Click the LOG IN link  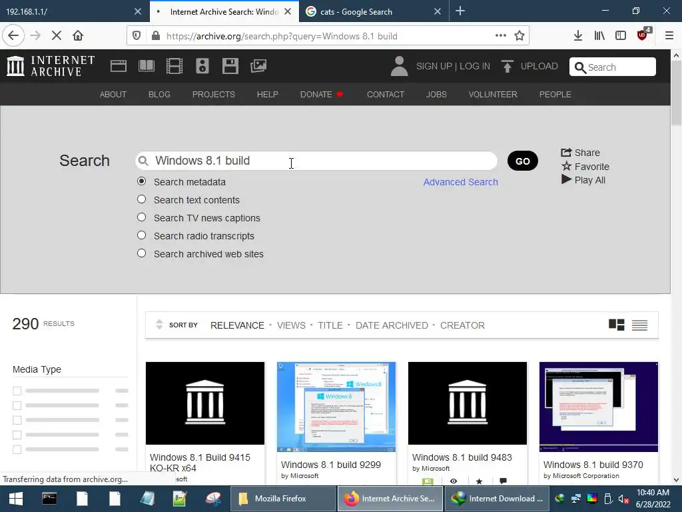pyautogui.click(x=475, y=66)
